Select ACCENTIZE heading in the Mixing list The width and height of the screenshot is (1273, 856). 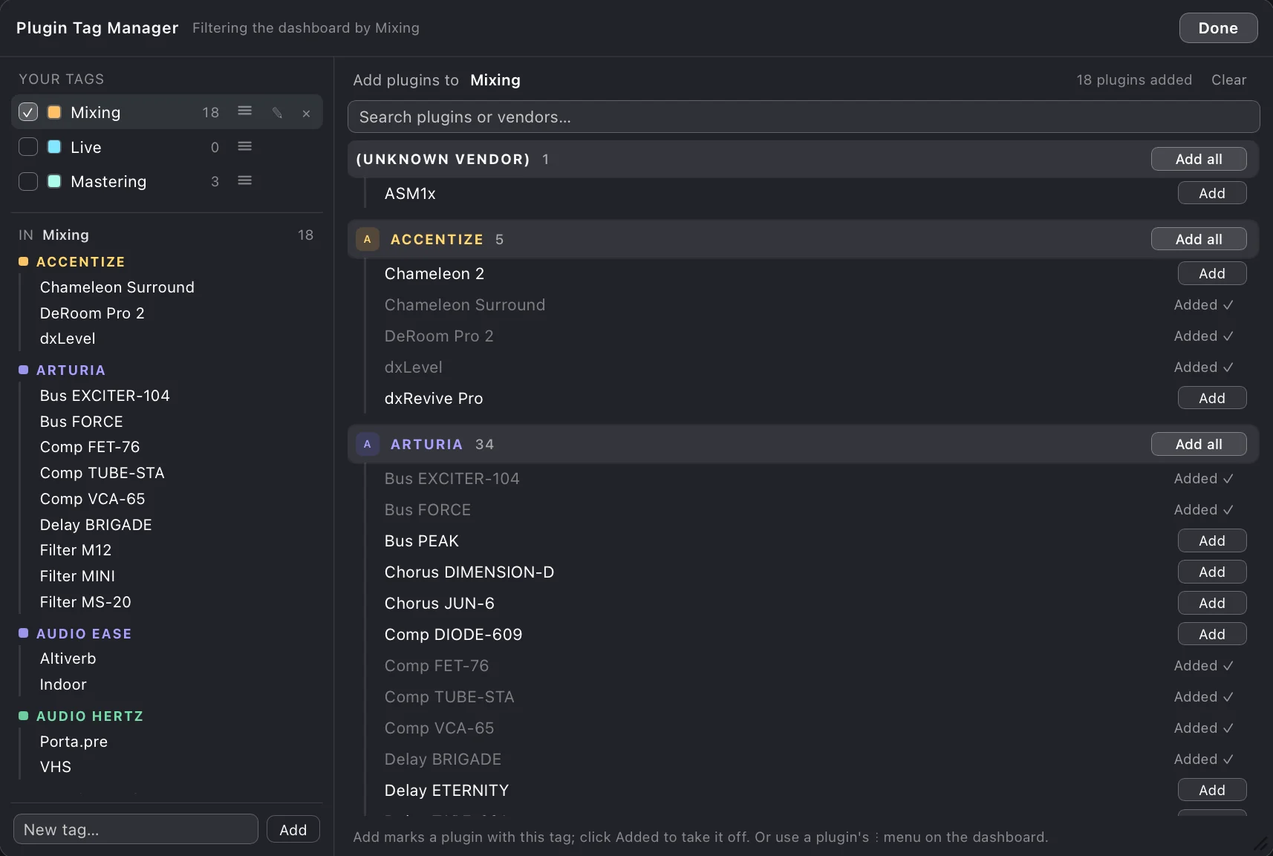tap(80, 261)
